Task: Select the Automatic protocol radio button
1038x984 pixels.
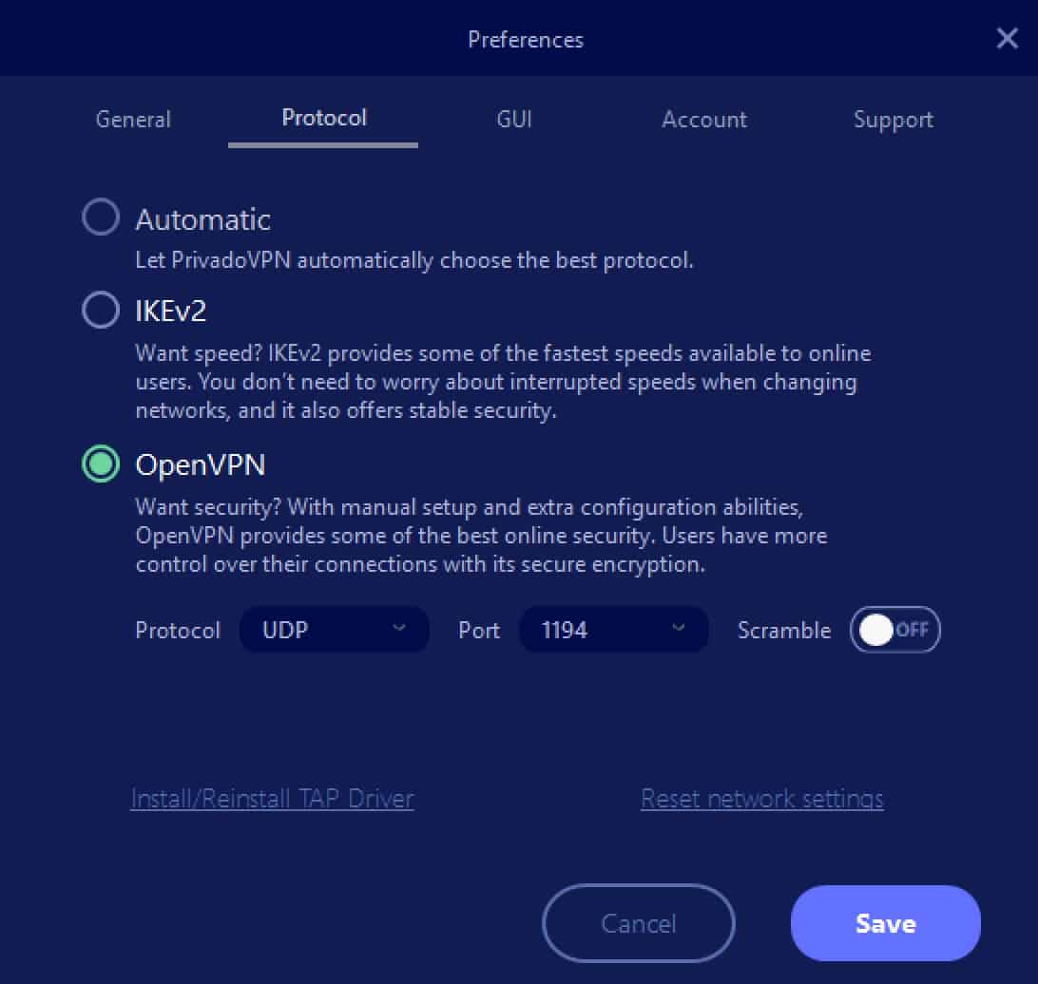Action: 101,217
